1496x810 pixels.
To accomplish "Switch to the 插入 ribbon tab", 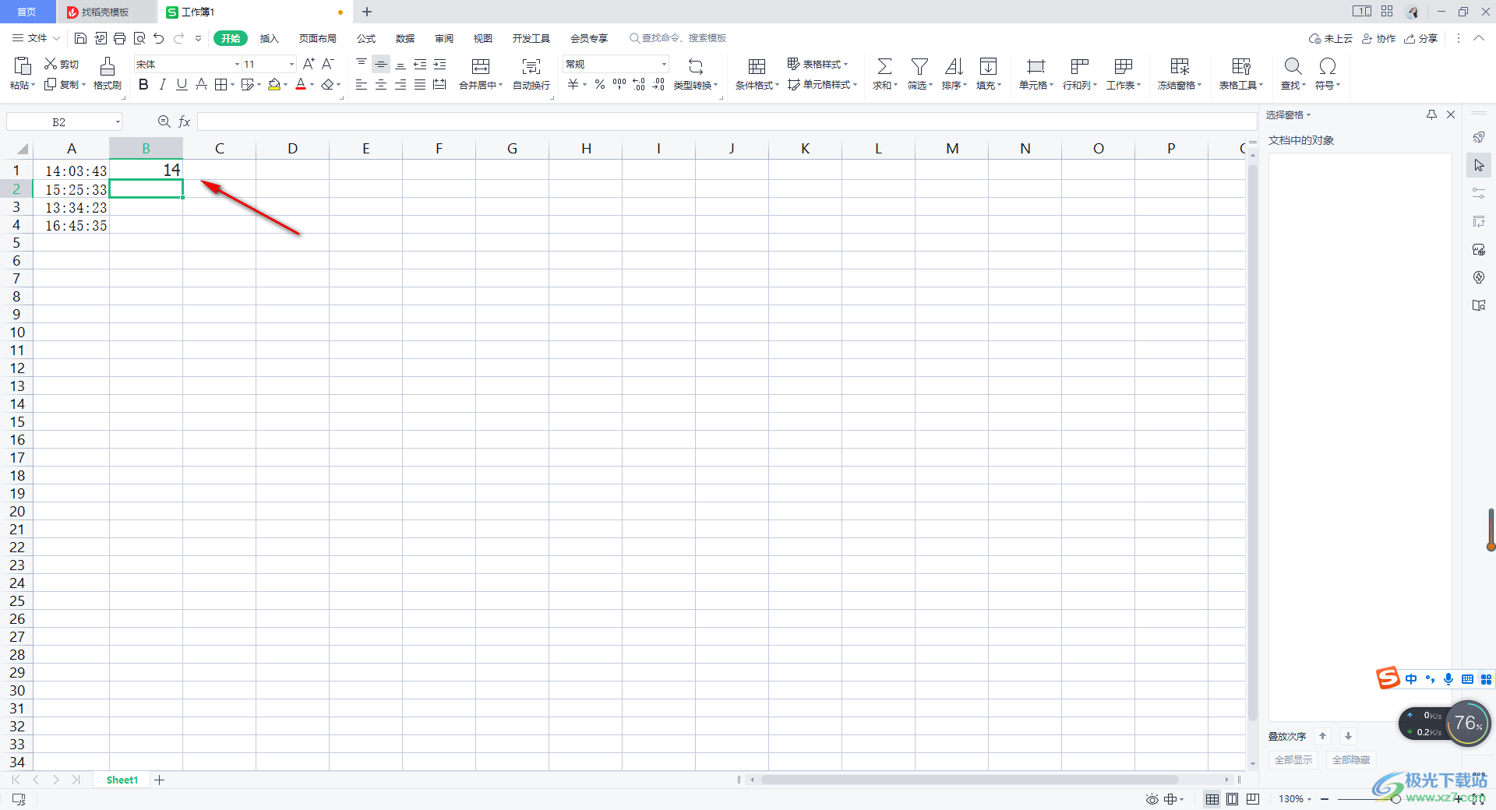I will click(269, 38).
